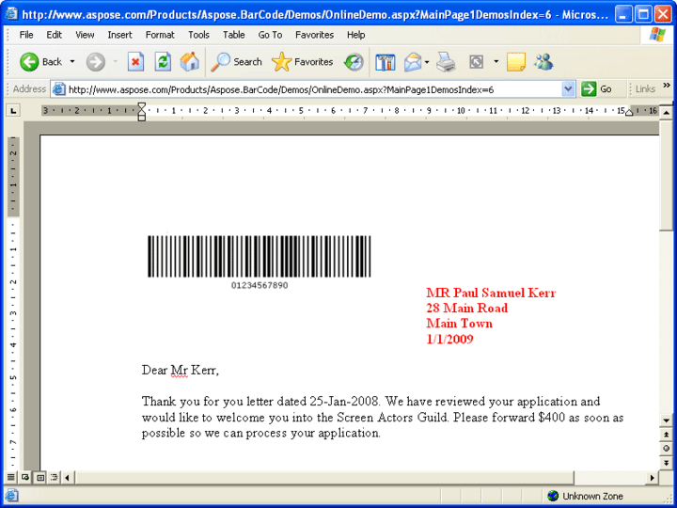Viewport: 677px width, 508px height.
Task: Expand the Links toolbar chevron
Action: pyautogui.click(x=667, y=85)
